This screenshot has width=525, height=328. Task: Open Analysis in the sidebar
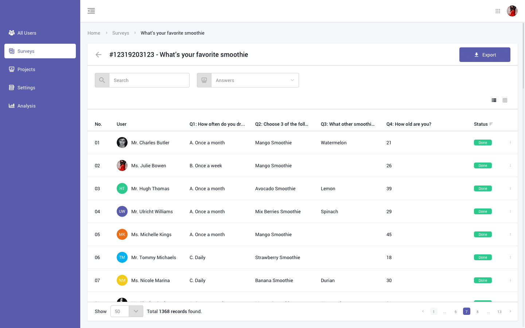pos(27,106)
